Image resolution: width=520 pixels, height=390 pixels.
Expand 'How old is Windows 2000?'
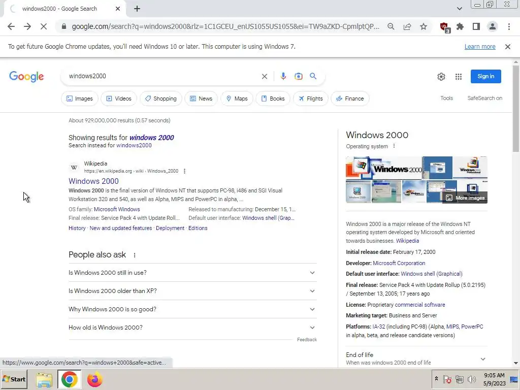(x=192, y=328)
